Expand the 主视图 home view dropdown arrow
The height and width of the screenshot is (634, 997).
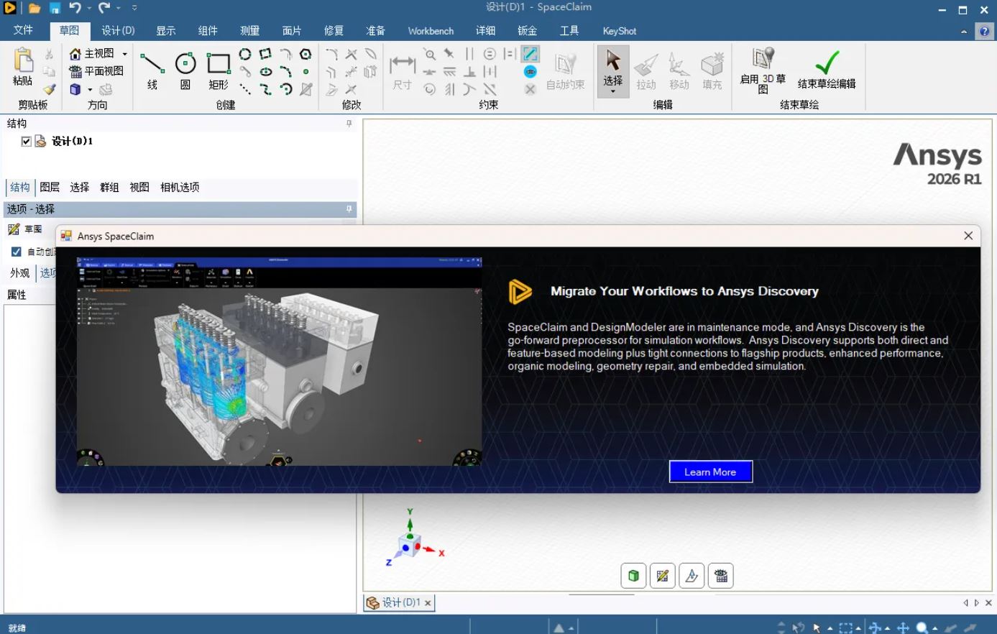(124, 54)
